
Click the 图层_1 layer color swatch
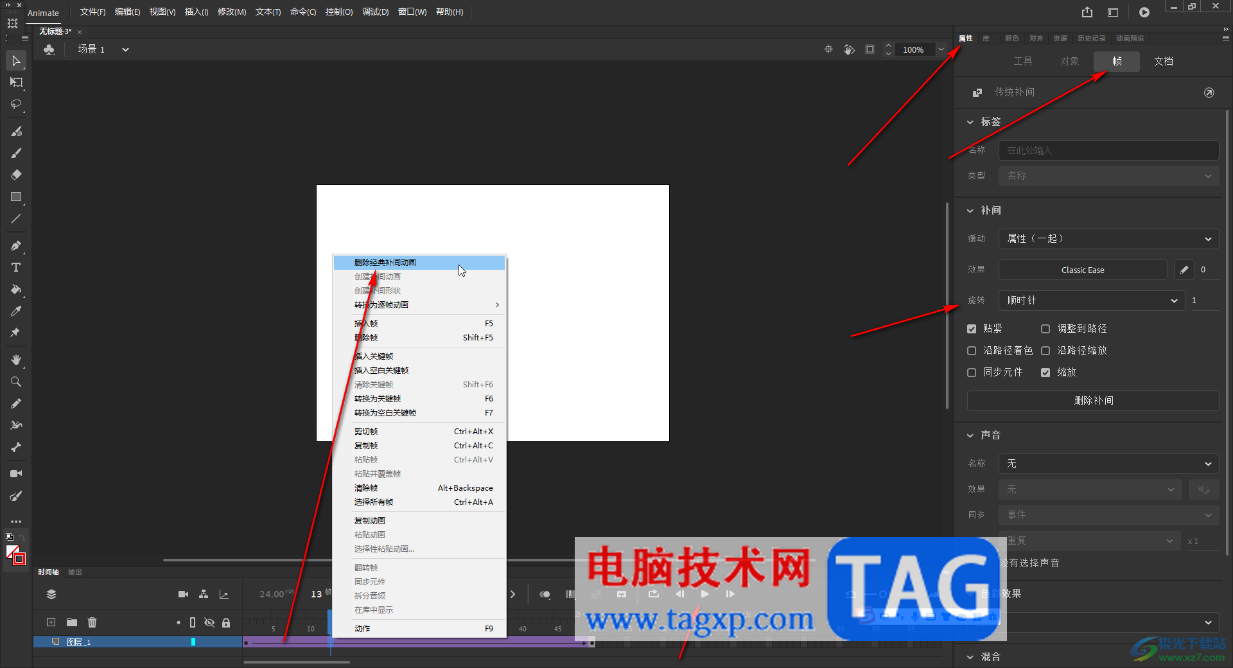pyautogui.click(x=193, y=642)
